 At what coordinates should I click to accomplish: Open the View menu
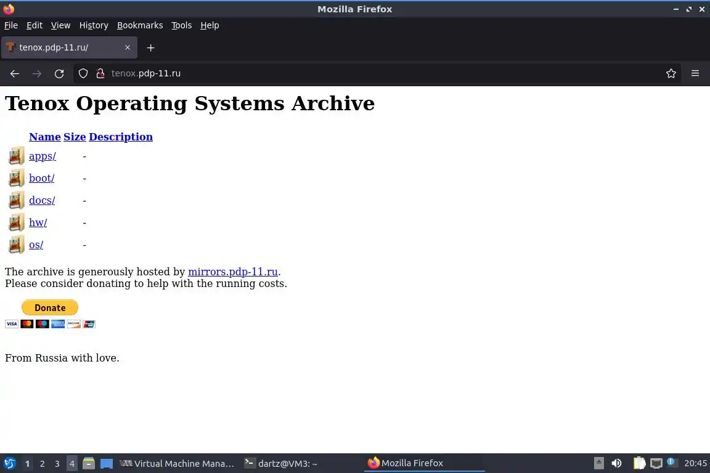pos(60,25)
